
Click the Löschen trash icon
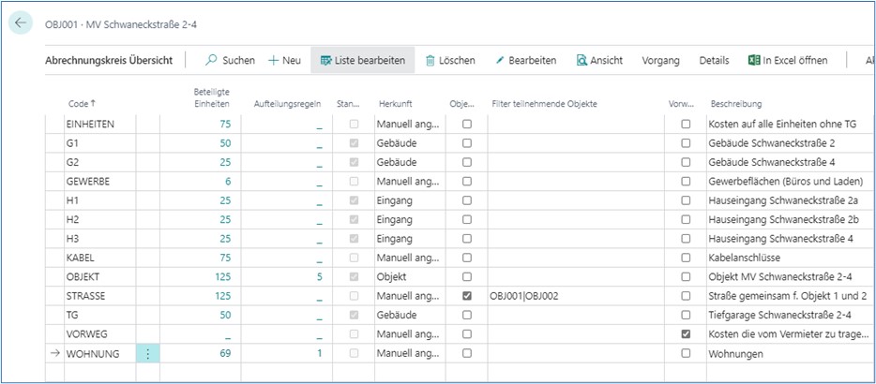pos(430,60)
